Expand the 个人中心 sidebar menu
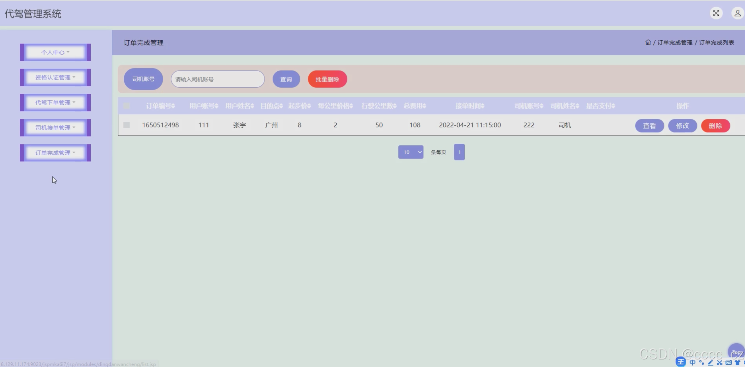 click(x=55, y=52)
